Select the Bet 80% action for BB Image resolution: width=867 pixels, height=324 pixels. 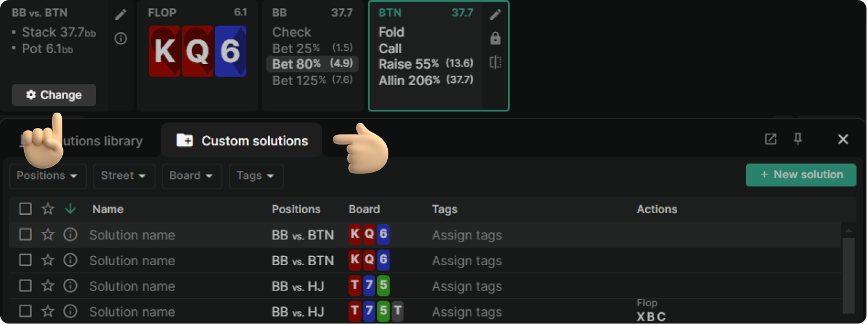point(312,64)
